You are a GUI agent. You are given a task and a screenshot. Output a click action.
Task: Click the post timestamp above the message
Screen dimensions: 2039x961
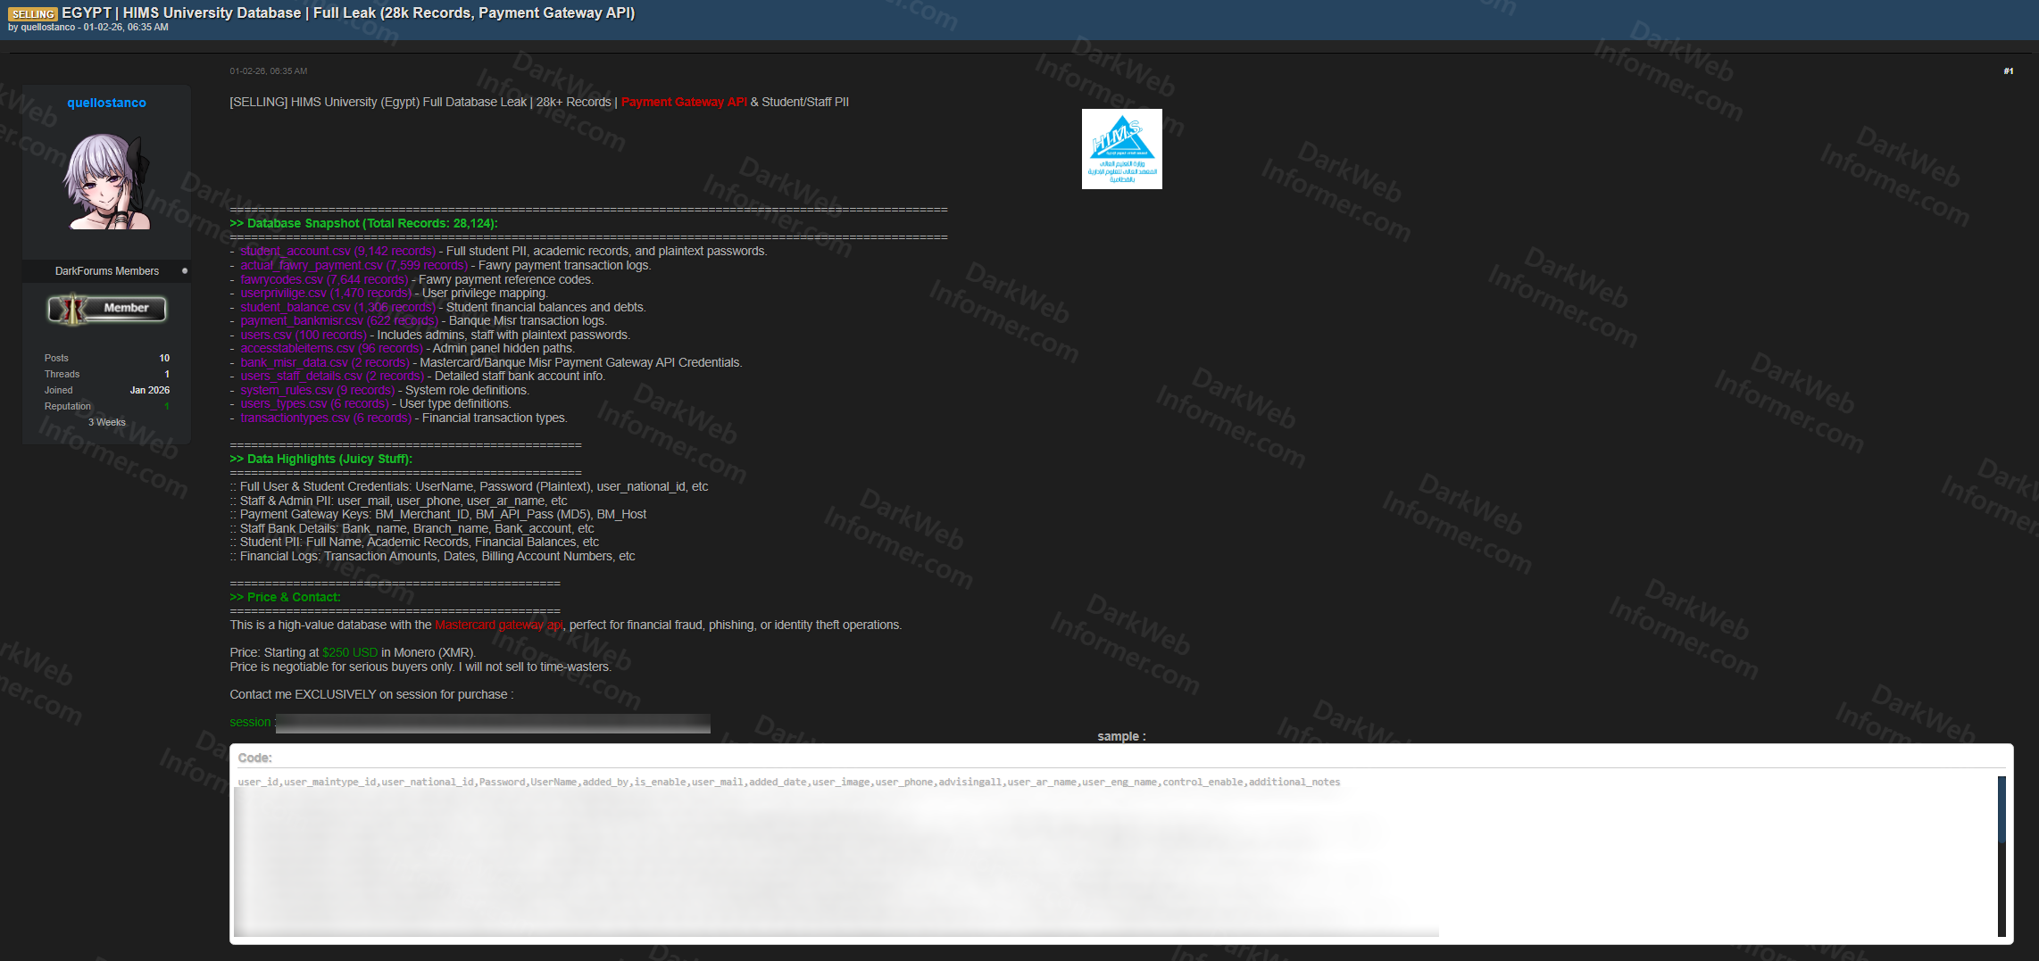[268, 71]
